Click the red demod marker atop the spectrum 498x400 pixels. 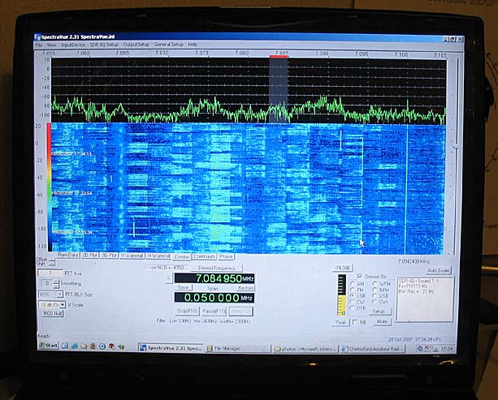tap(279, 57)
